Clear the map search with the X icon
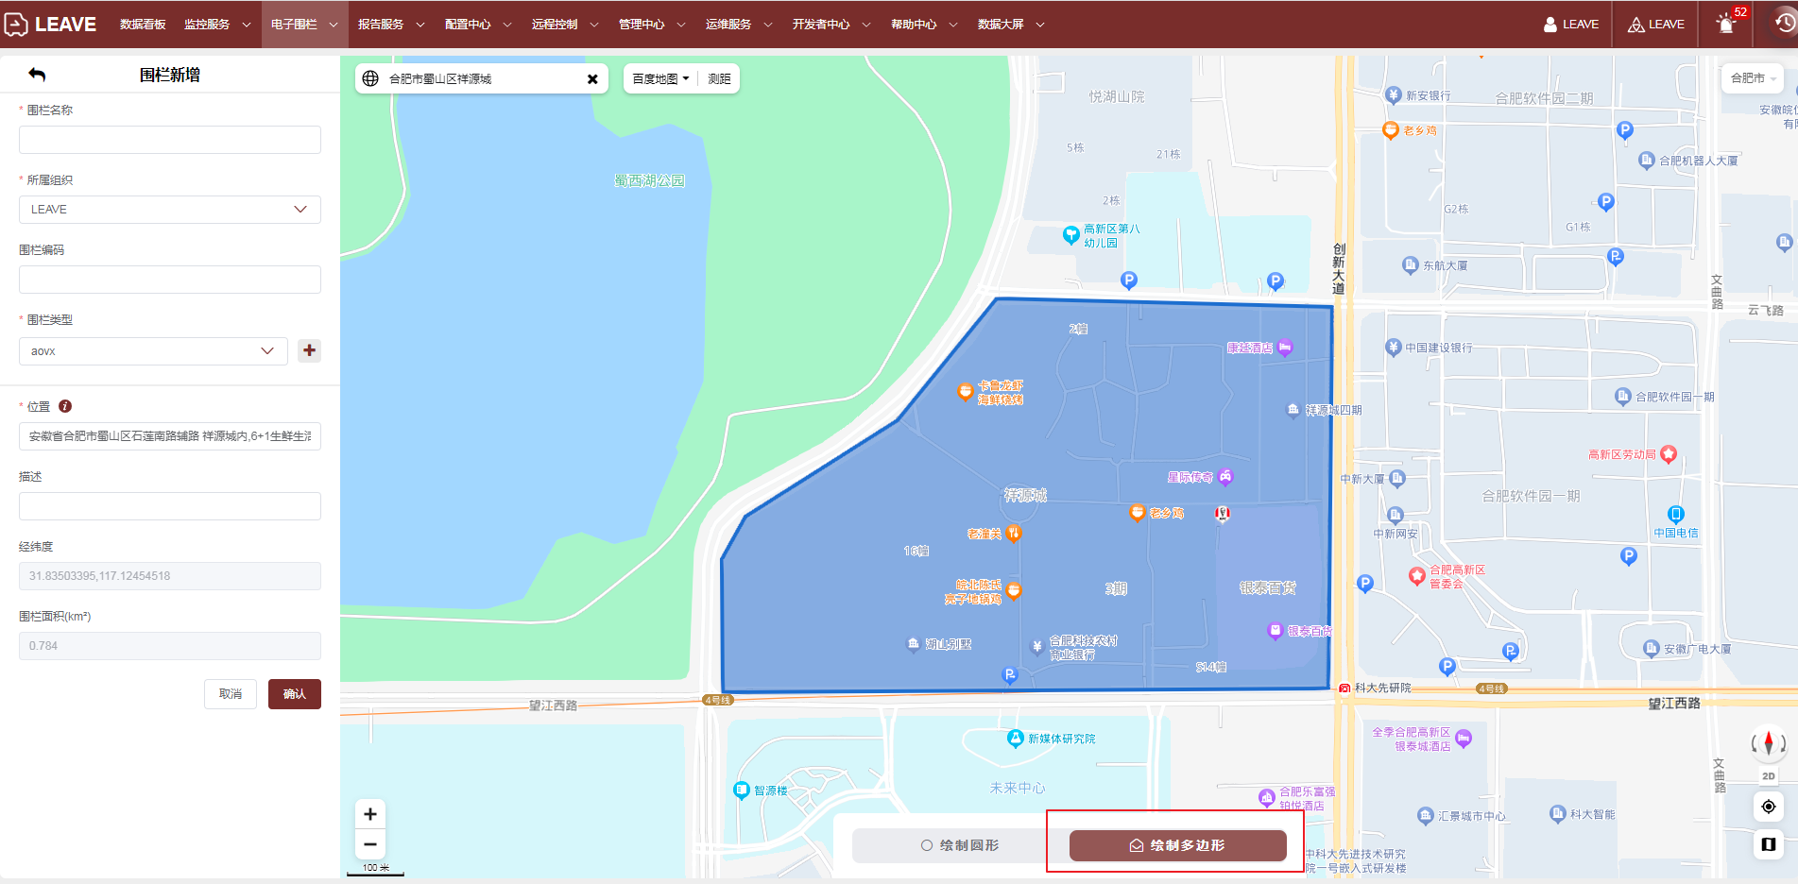The image size is (1798, 884). pos(592,79)
